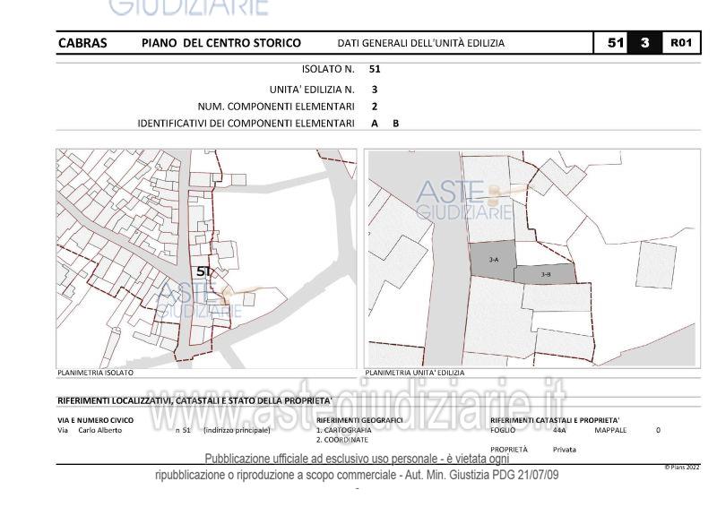
Task: Click the 1. CARTOGRAFIA reference entry
Action: (x=344, y=430)
